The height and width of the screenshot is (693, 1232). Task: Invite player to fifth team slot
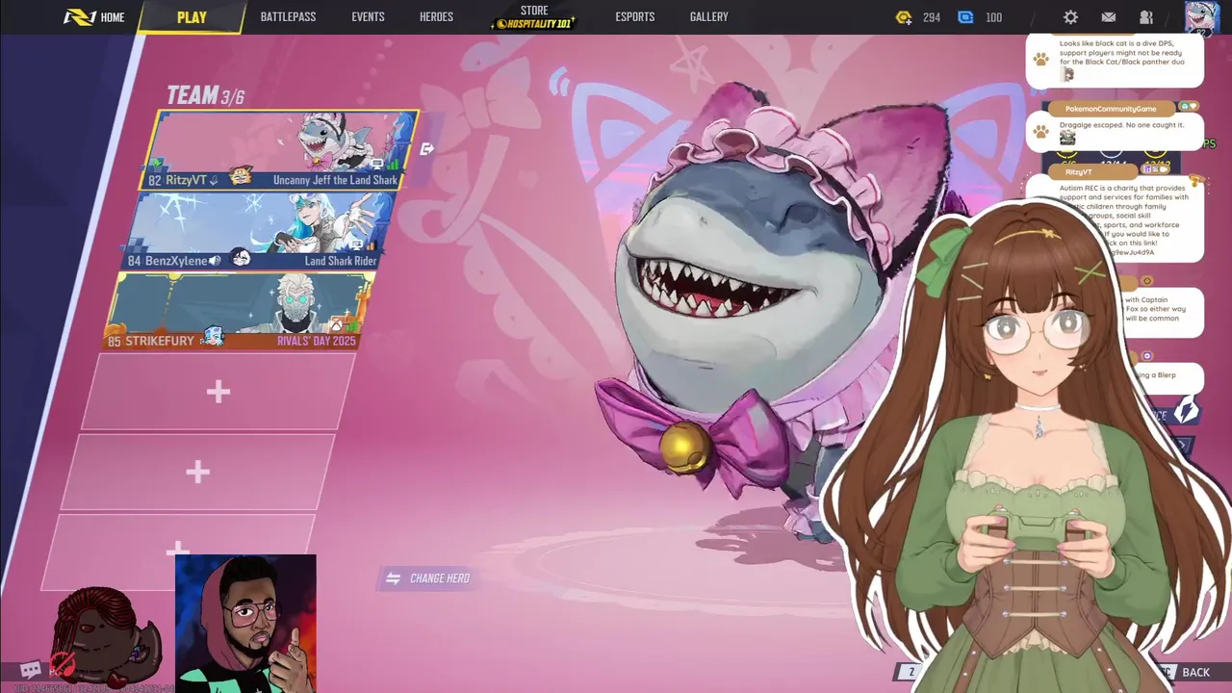coord(197,472)
